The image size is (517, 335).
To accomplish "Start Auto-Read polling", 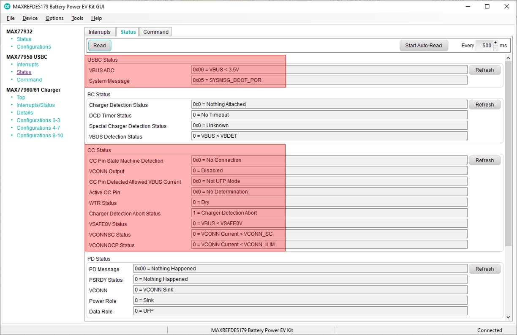I will pos(424,46).
